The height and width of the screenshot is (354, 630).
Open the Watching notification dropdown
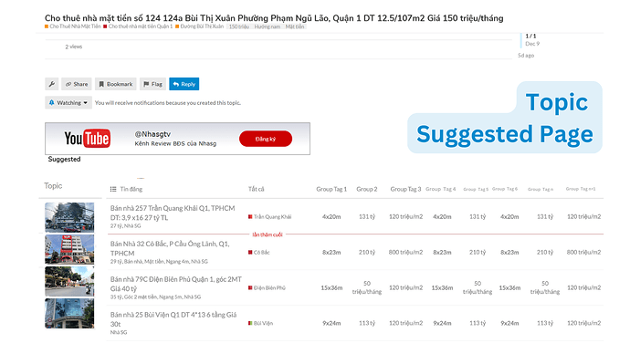pos(68,103)
